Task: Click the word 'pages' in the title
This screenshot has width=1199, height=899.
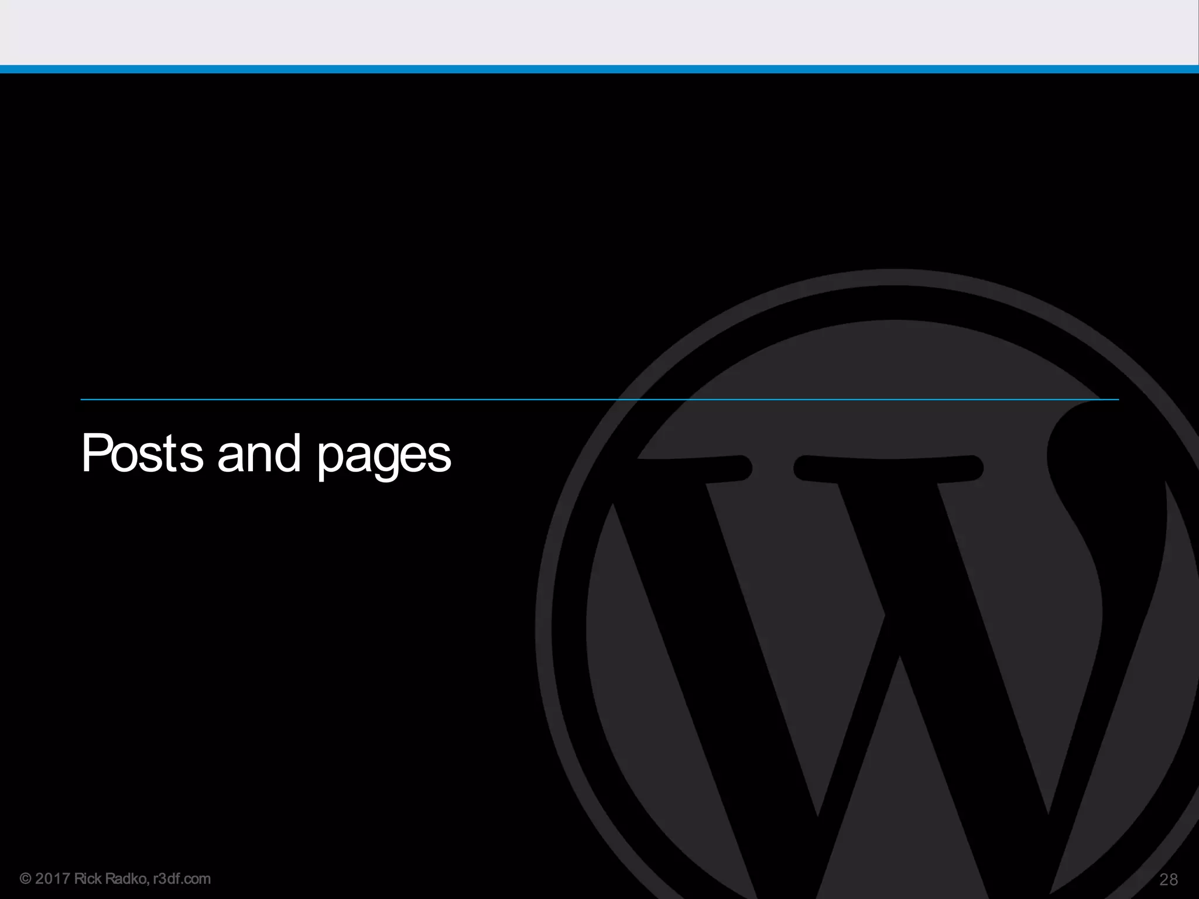Action: [384, 457]
